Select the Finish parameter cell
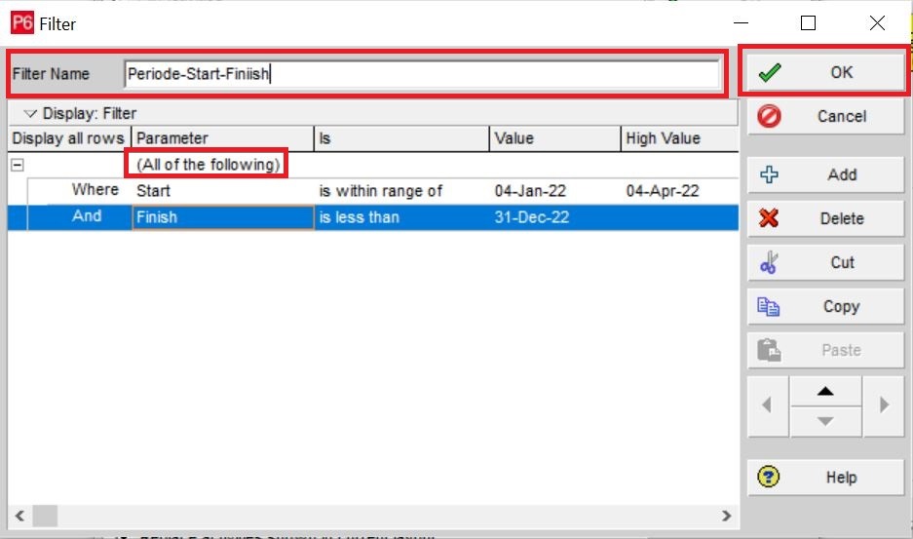913x539 pixels. point(223,217)
